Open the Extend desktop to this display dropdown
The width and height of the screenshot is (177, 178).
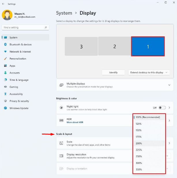click(x=149, y=72)
